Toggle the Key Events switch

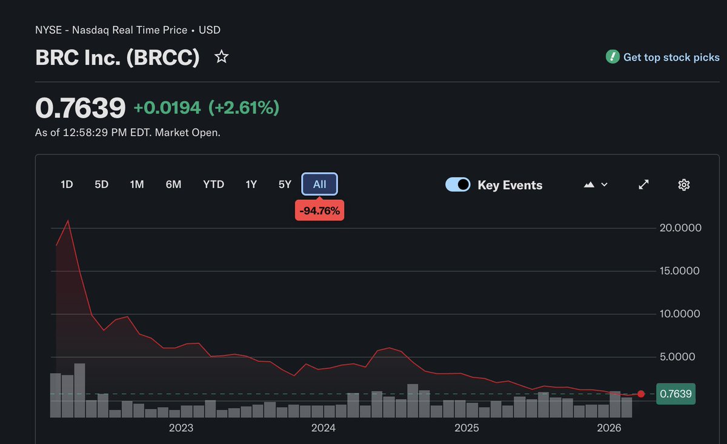[458, 185]
